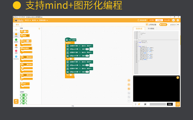Select the orange 变量 variables category
193x120 pixels.
pyautogui.click(x=16, y=46)
